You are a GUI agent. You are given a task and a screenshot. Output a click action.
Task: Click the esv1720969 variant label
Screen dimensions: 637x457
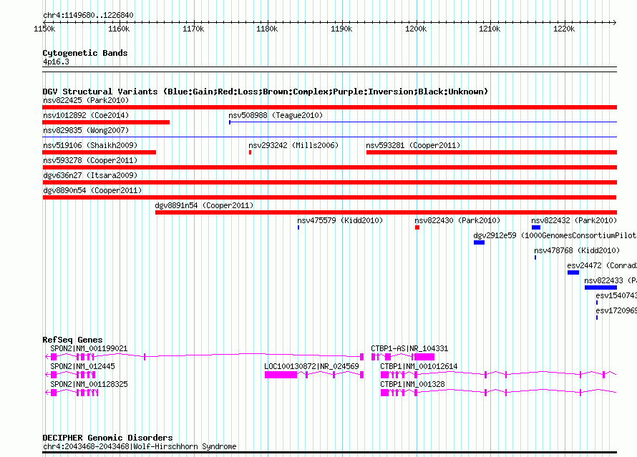point(616,310)
